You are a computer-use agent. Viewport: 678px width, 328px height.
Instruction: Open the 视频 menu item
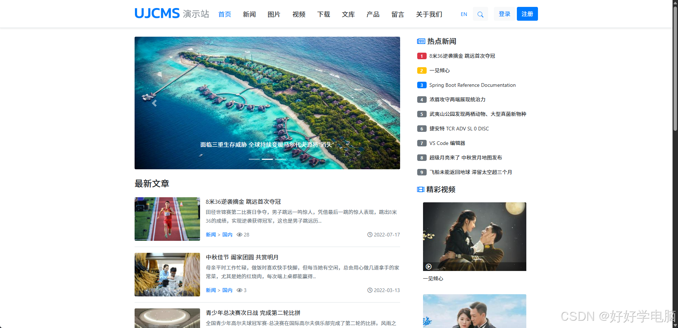pyautogui.click(x=299, y=14)
